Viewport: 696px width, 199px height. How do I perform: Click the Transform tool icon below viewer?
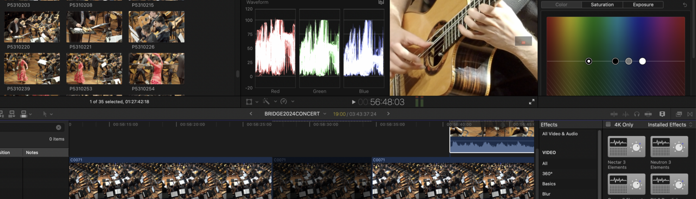pyautogui.click(x=249, y=101)
